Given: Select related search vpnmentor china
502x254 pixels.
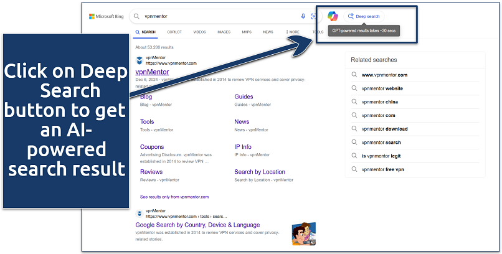Looking at the screenshot, I should (x=380, y=101).
